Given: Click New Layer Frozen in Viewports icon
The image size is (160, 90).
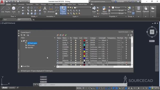Looking at the screenshot, I should point(60,35).
